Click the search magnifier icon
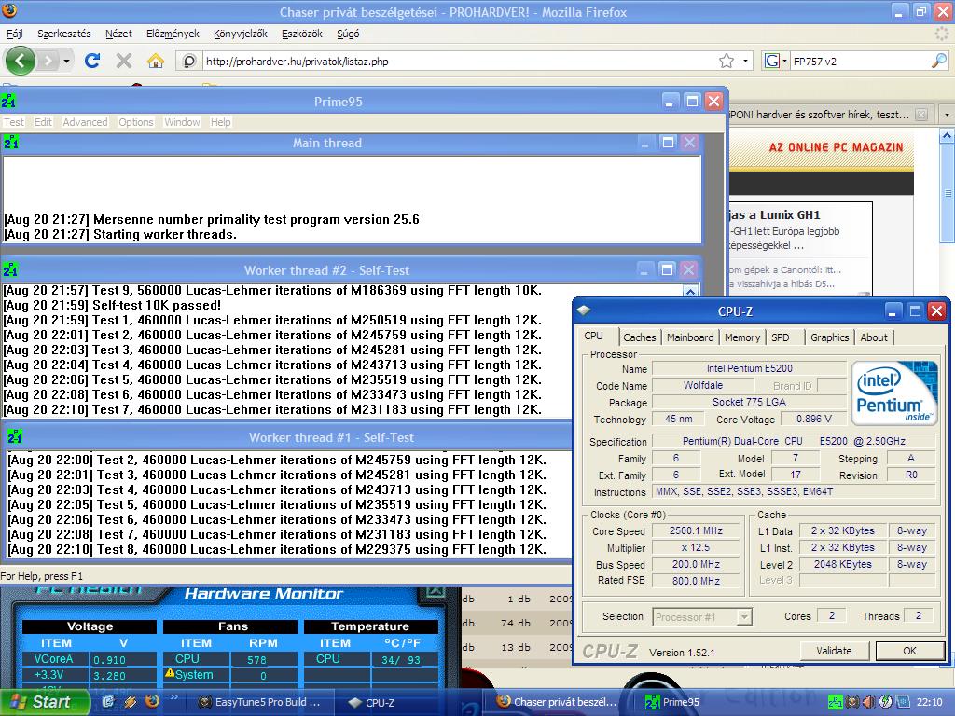This screenshot has height=716, width=955. (939, 61)
